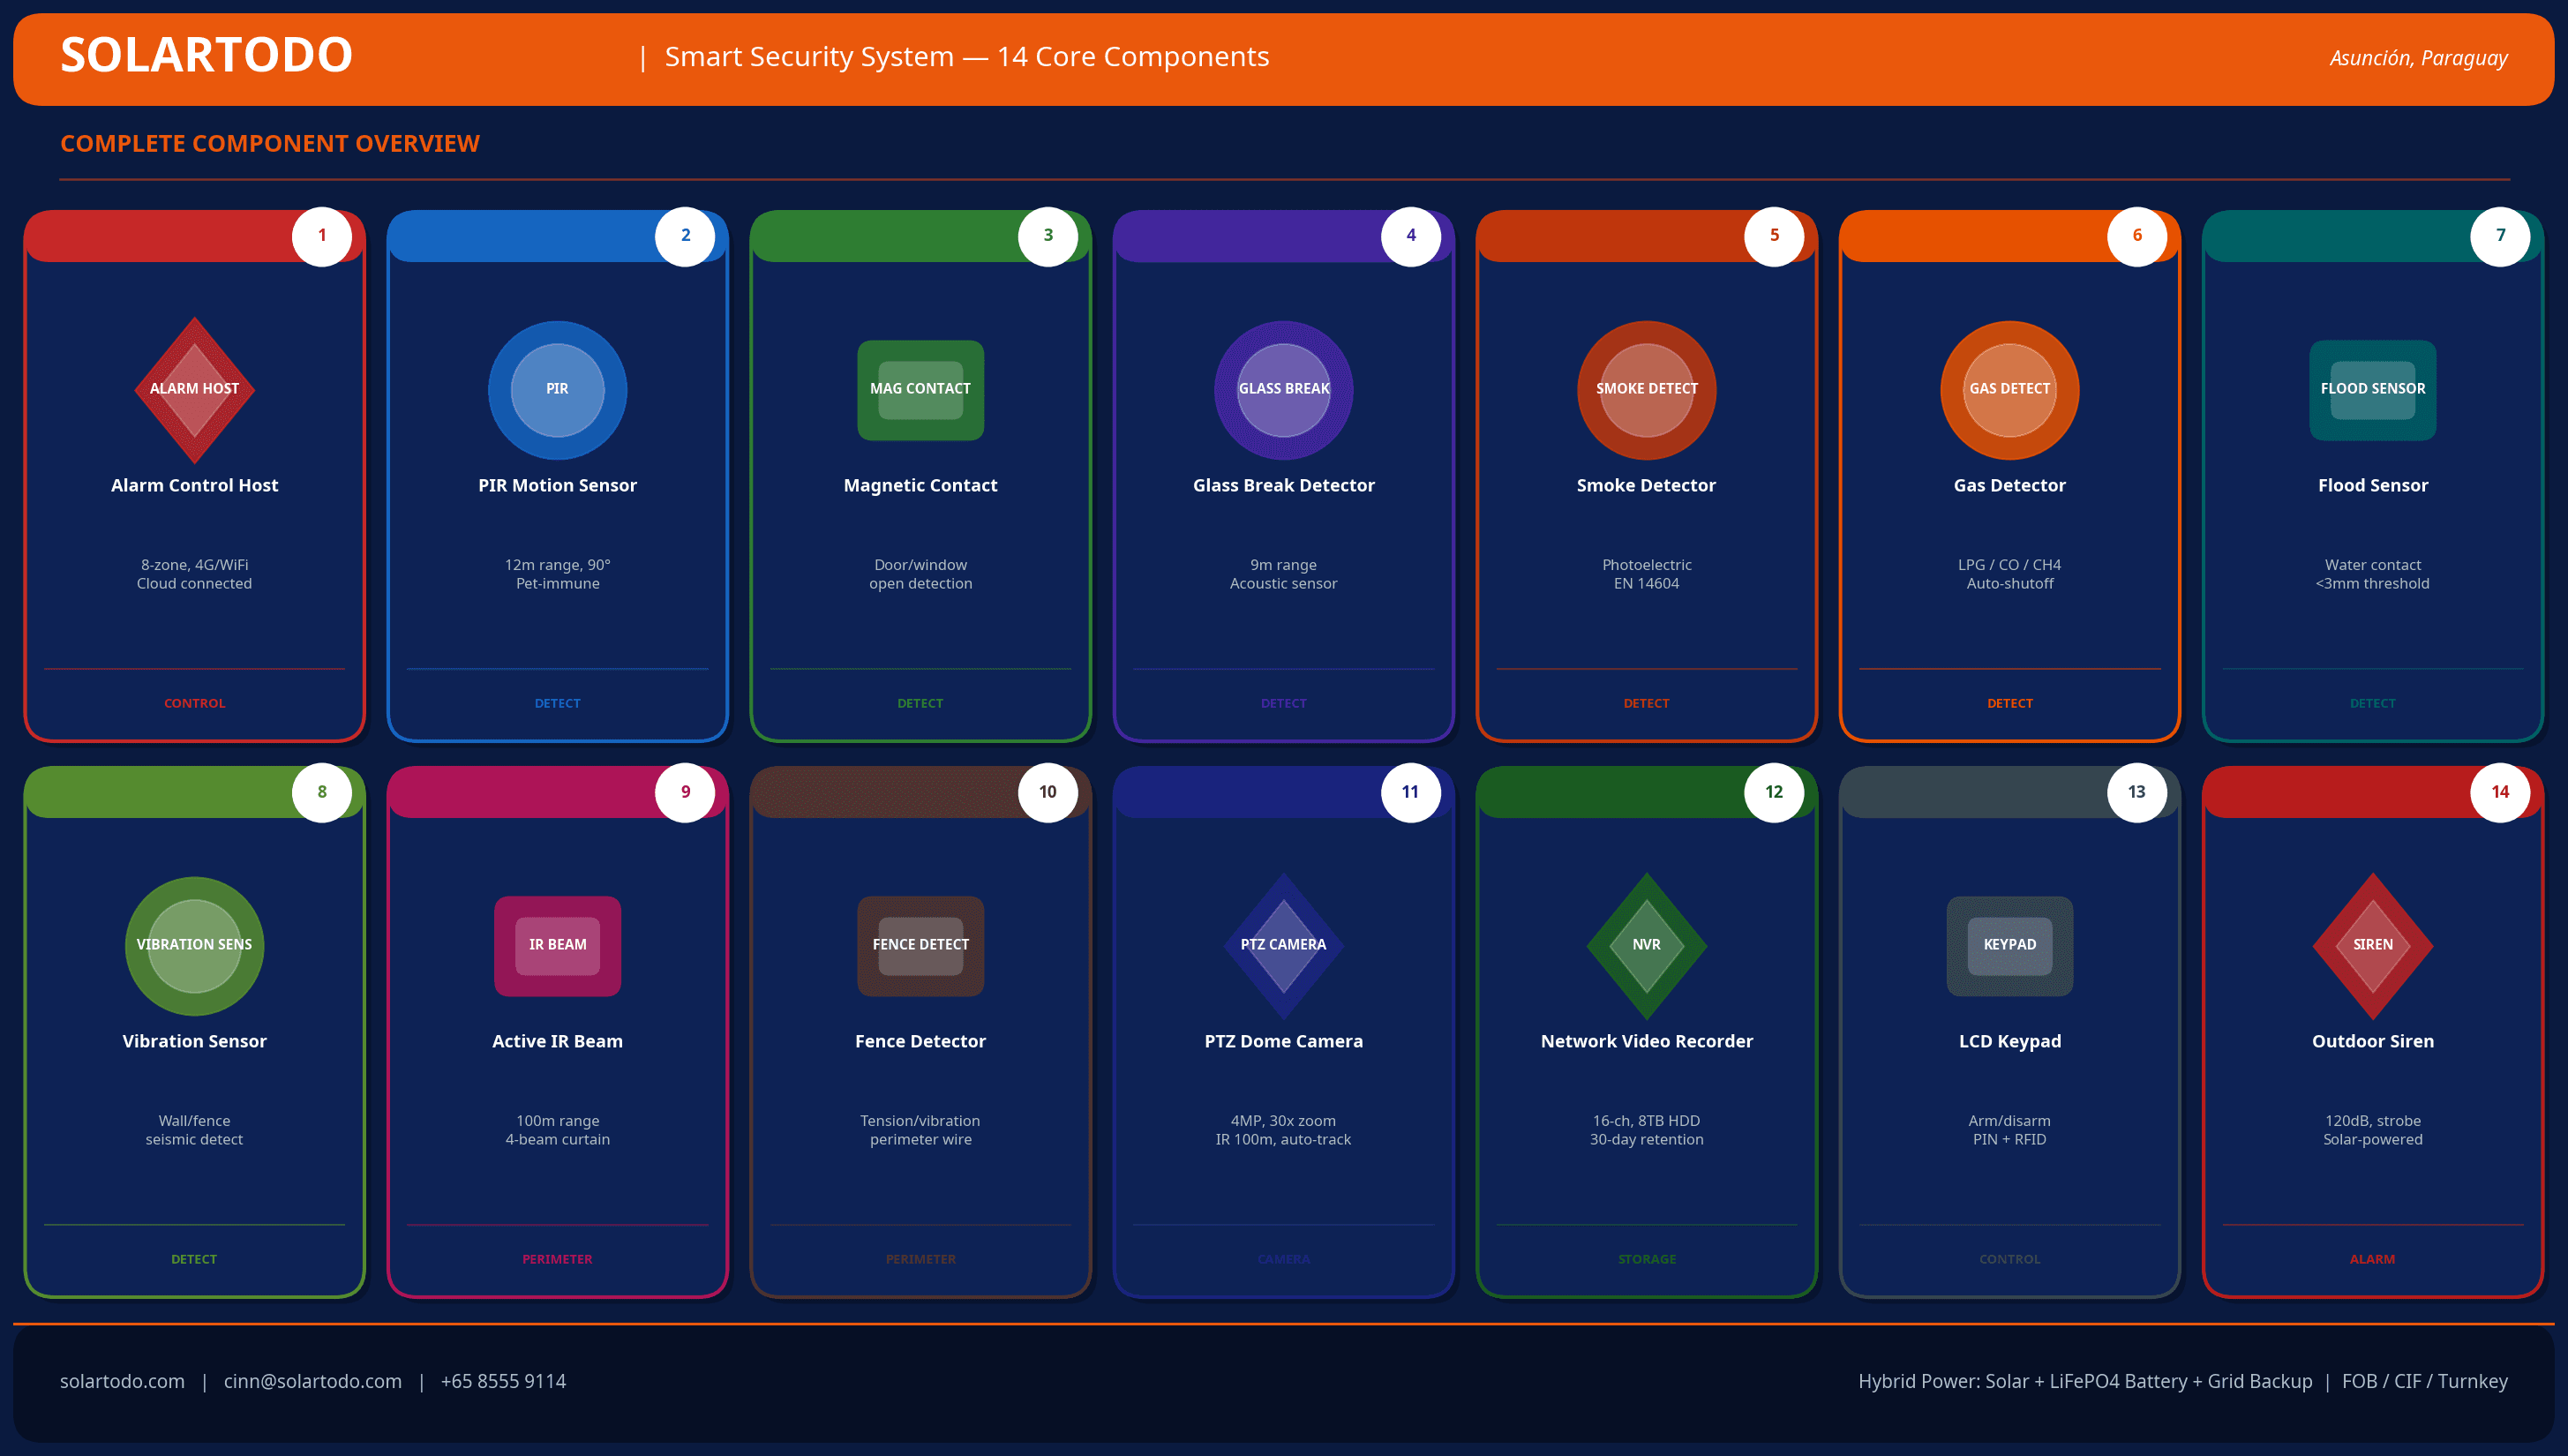Click the "16-ch, 8TB HDD" recorder spec
The height and width of the screenshot is (1456, 2568).
click(x=1646, y=1121)
